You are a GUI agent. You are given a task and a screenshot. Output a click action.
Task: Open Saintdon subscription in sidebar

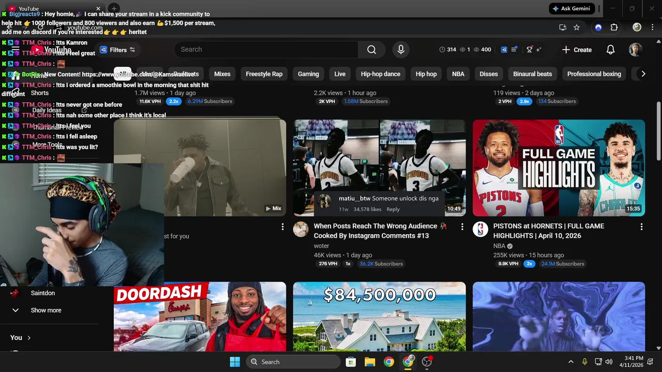tap(42, 293)
